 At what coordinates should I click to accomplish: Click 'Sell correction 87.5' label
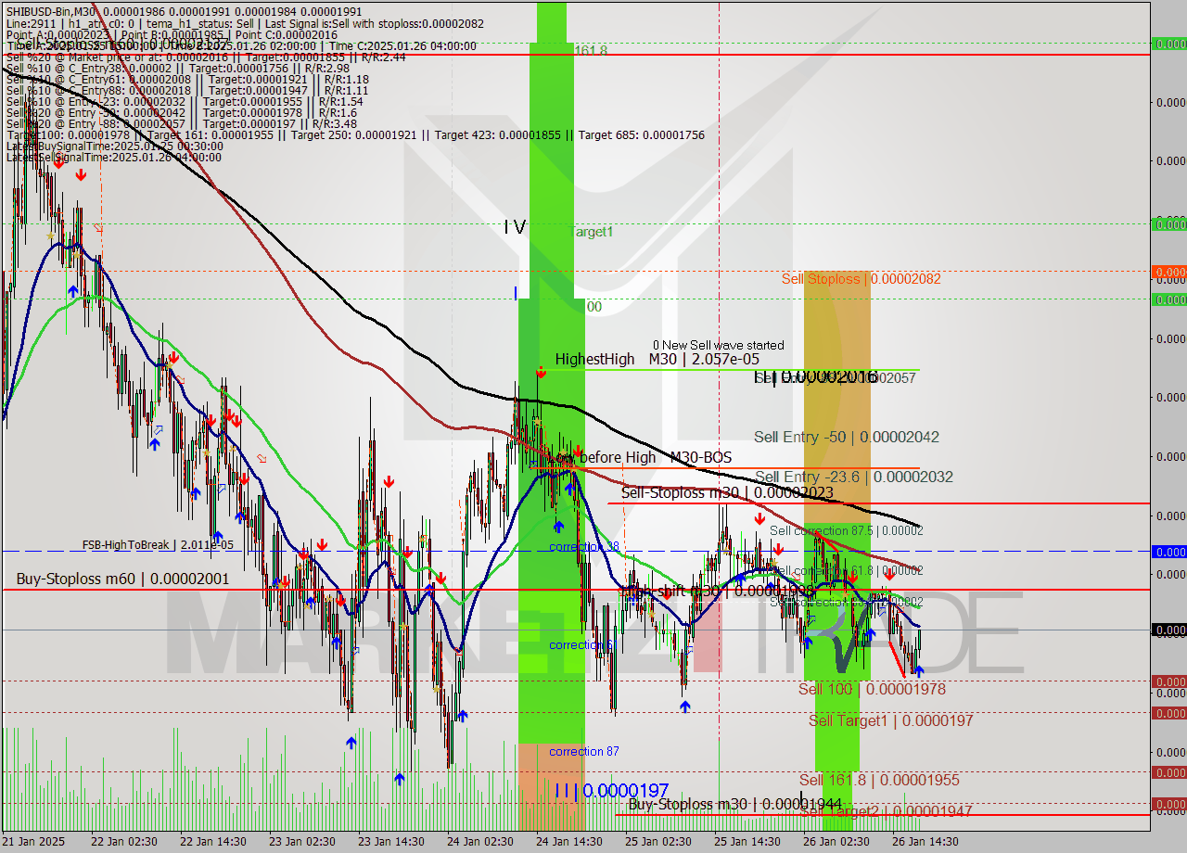click(x=846, y=530)
